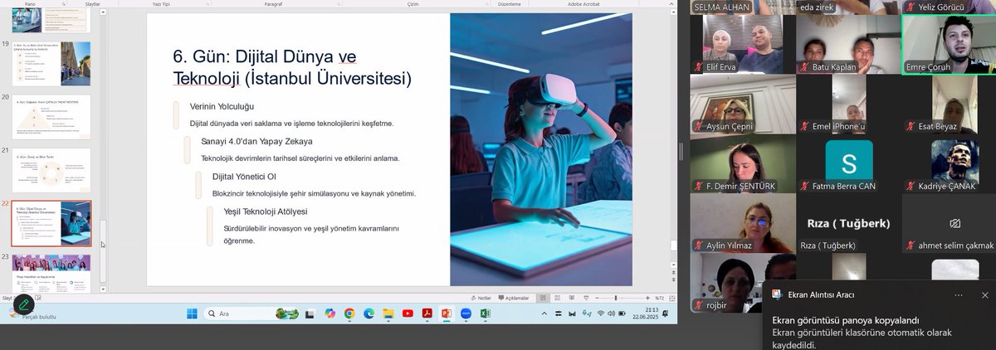
Task: Switch to Slide Sorter view
Action: coord(556,298)
